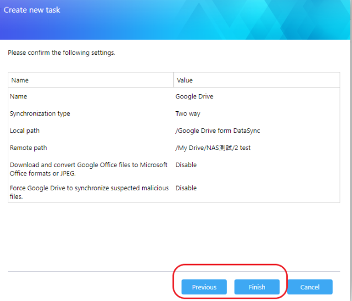Viewport: 352px width, 301px height.
Task: Select the Remote path row label
Action: (x=28, y=148)
